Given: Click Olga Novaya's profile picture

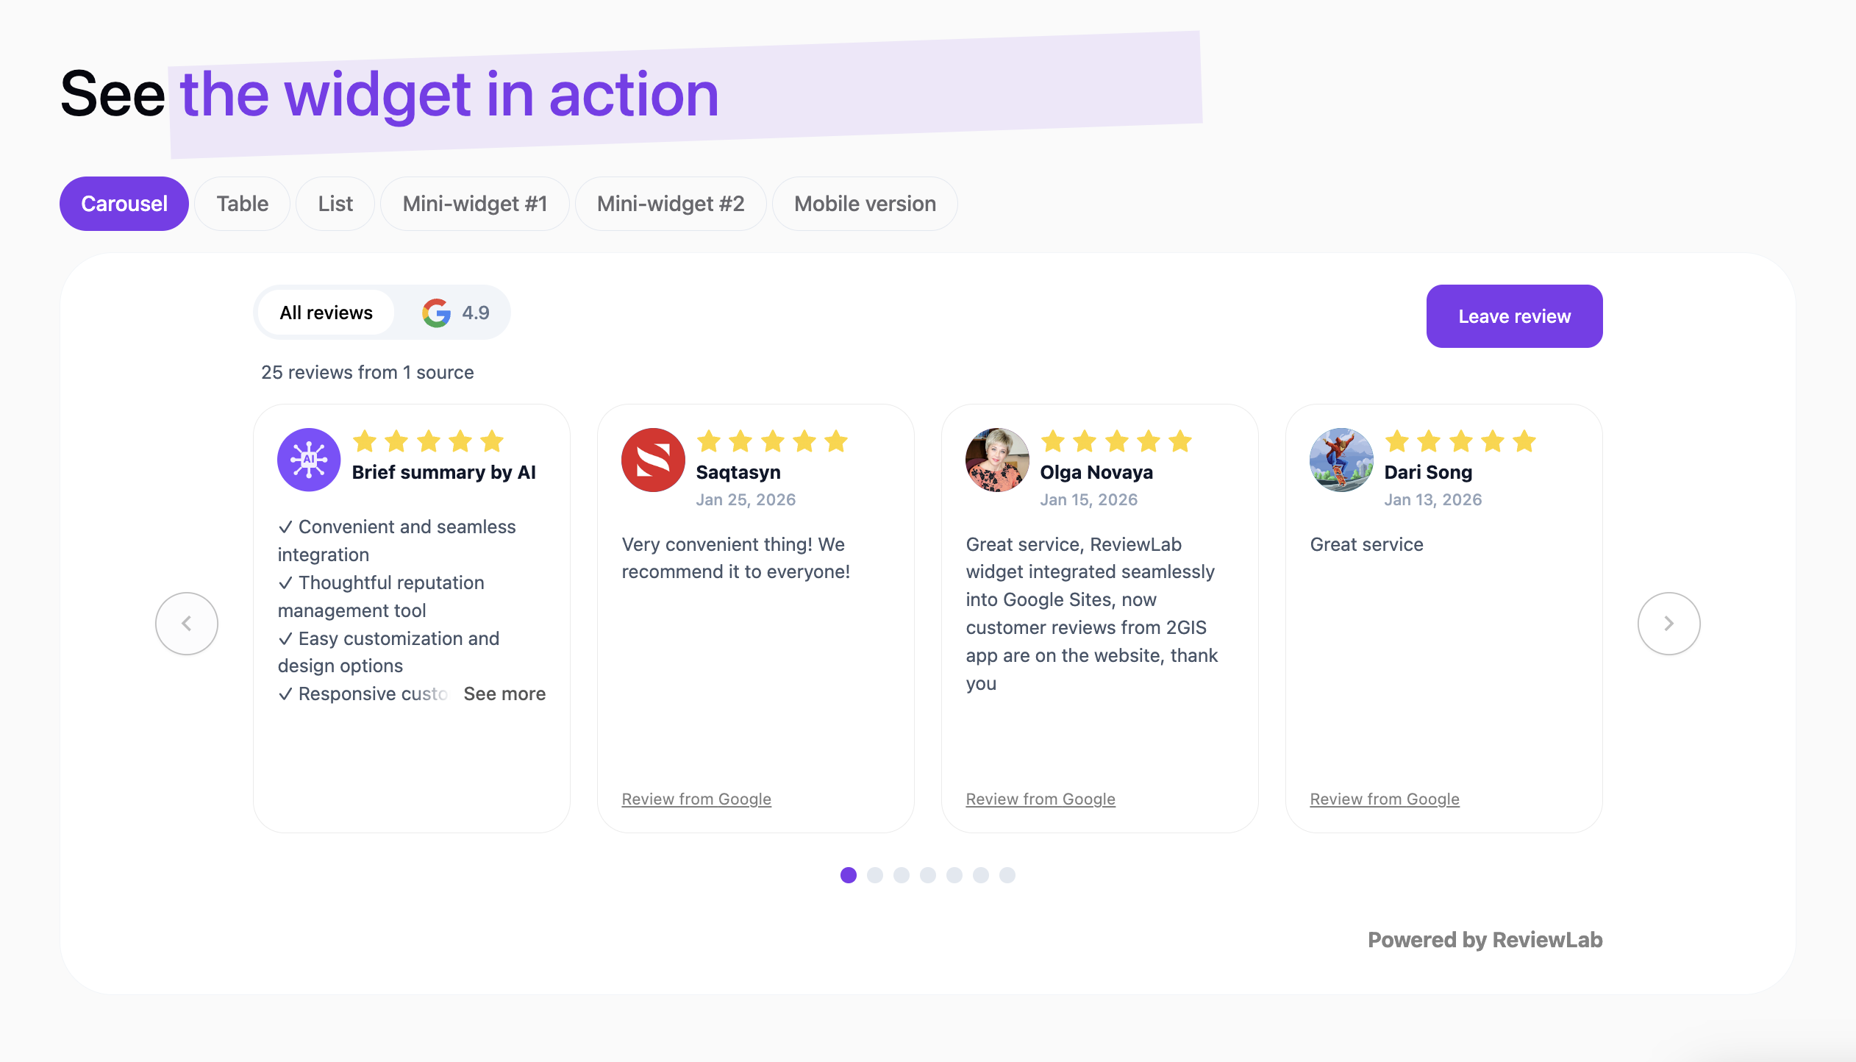Looking at the screenshot, I should point(997,460).
